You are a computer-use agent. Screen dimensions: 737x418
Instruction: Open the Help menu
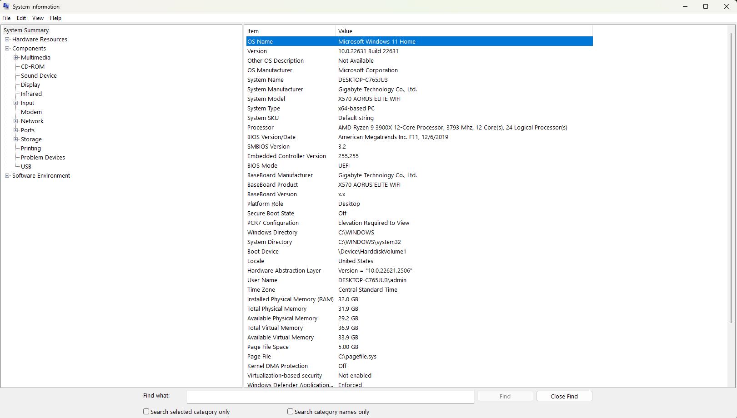click(x=55, y=18)
